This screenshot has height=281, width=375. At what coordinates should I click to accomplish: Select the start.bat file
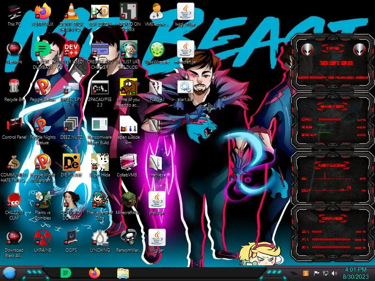[x=186, y=87]
